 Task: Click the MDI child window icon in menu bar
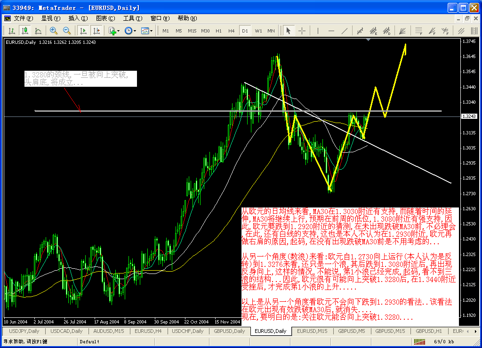(8, 18)
